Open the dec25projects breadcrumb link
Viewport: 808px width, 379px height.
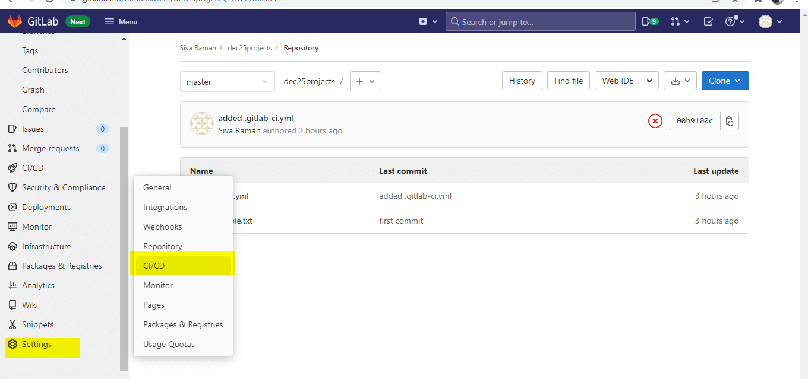pos(250,47)
